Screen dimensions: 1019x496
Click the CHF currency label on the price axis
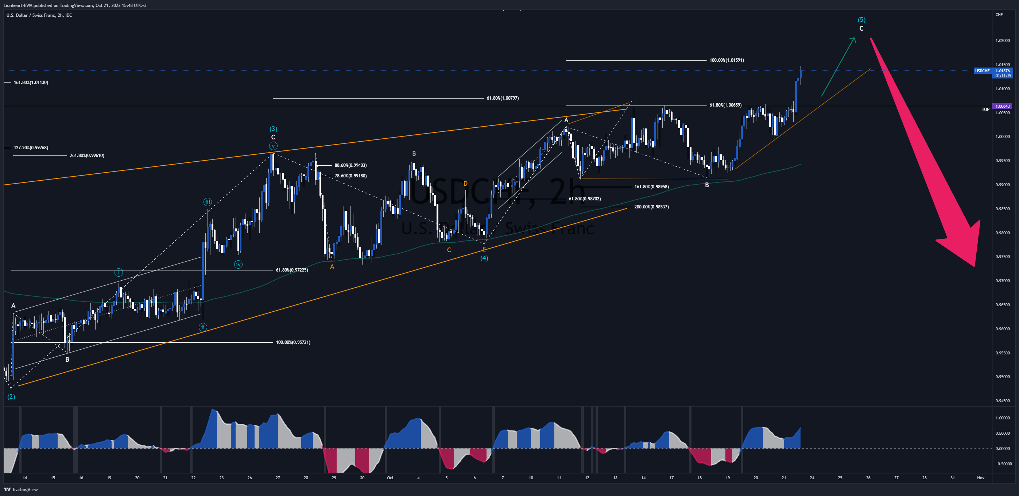tap(999, 15)
